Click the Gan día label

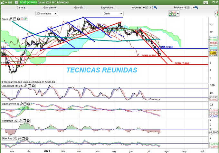pos(79,7)
